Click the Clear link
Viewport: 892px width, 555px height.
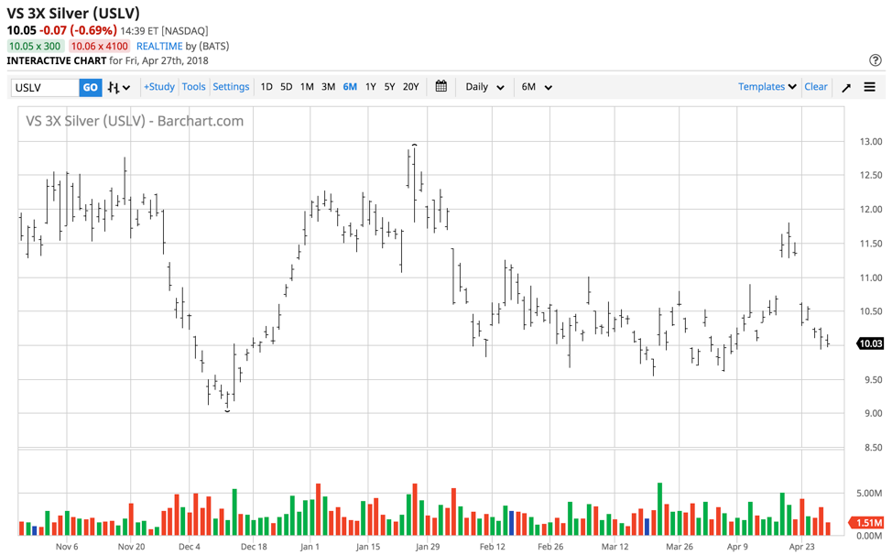click(x=816, y=86)
